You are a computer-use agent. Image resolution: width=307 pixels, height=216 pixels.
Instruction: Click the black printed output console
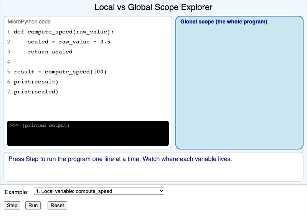[88, 133]
